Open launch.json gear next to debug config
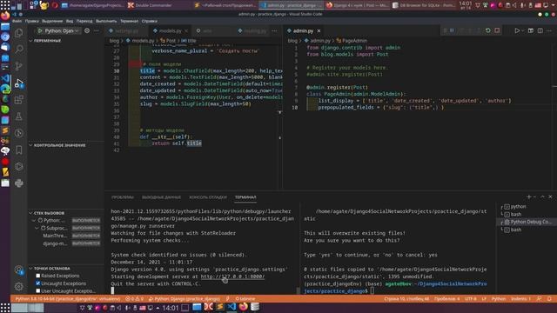Screen dimensions: 557x313 87,31
